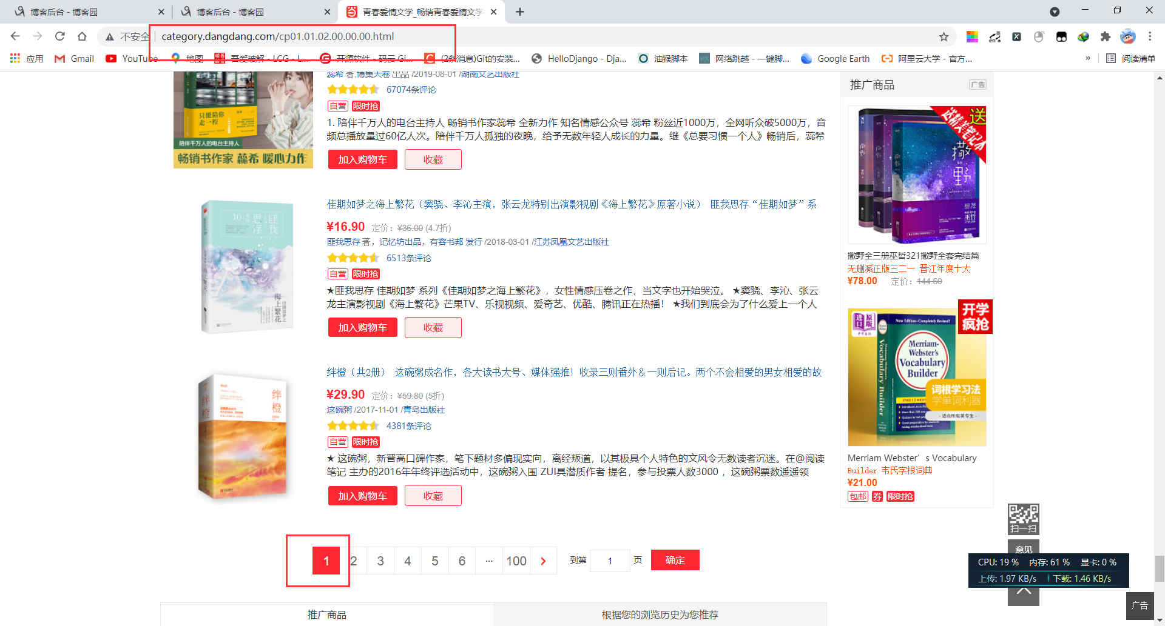Open the browser home page icon

click(82, 36)
